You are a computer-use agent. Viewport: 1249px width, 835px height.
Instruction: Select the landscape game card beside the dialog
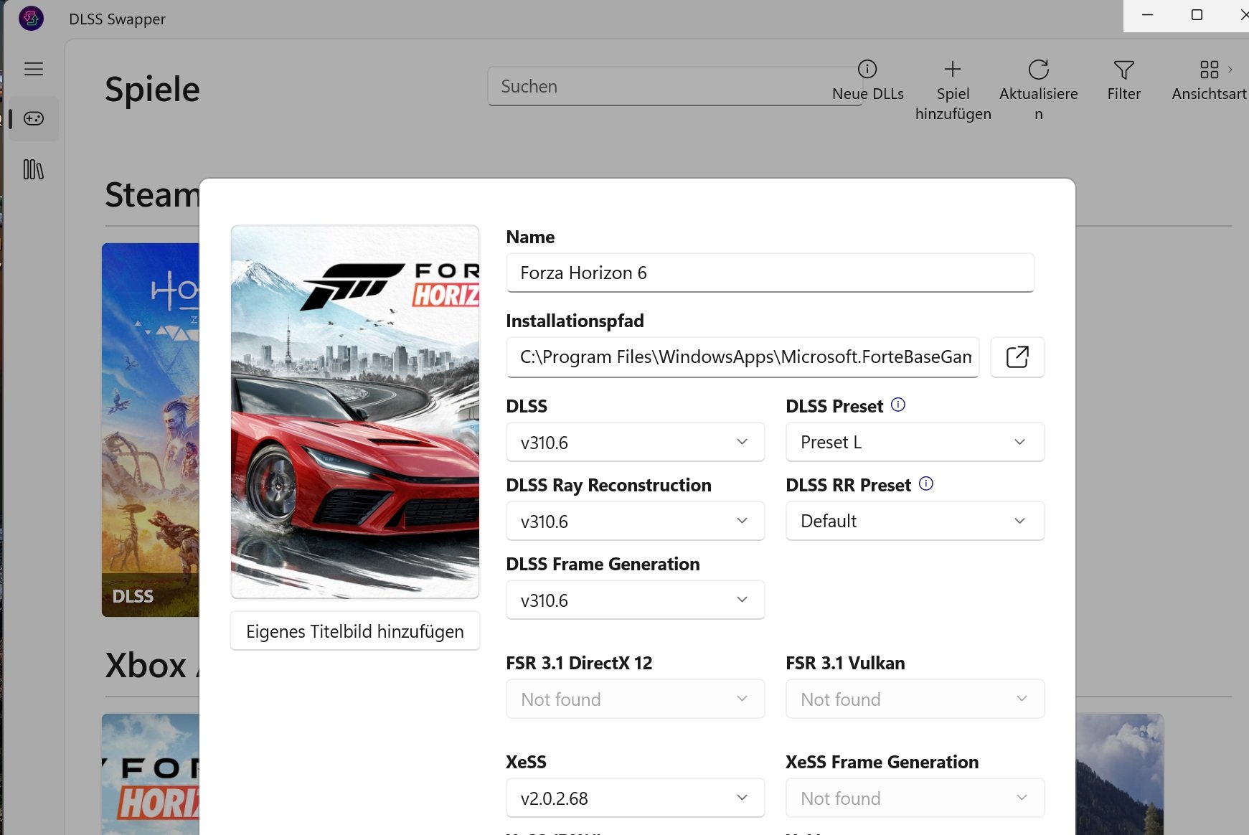click(x=1119, y=774)
